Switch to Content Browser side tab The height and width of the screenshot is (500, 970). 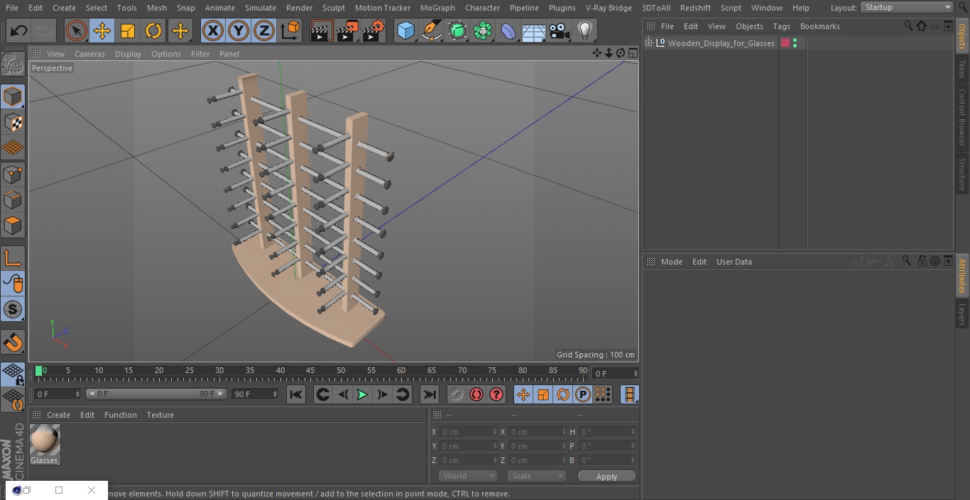point(962,117)
